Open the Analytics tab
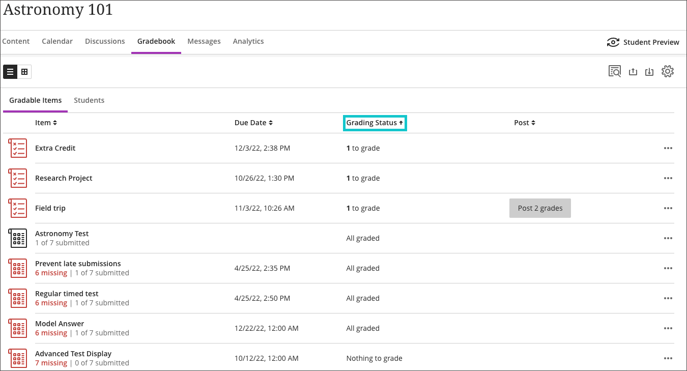This screenshot has height=371, width=687. pyautogui.click(x=248, y=41)
